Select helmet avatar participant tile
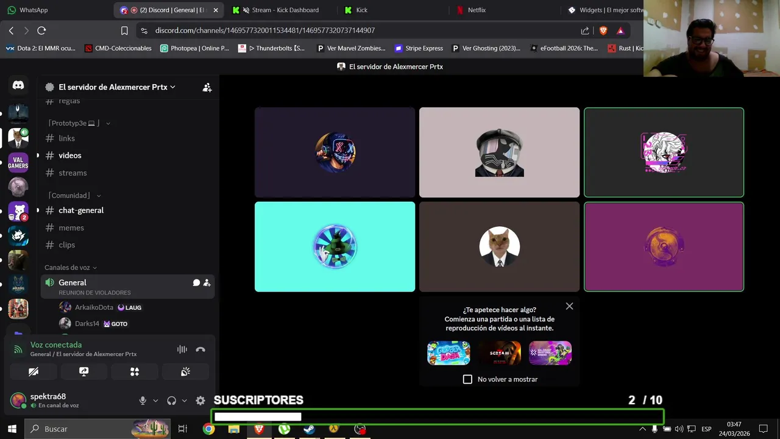 pos(500,152)
